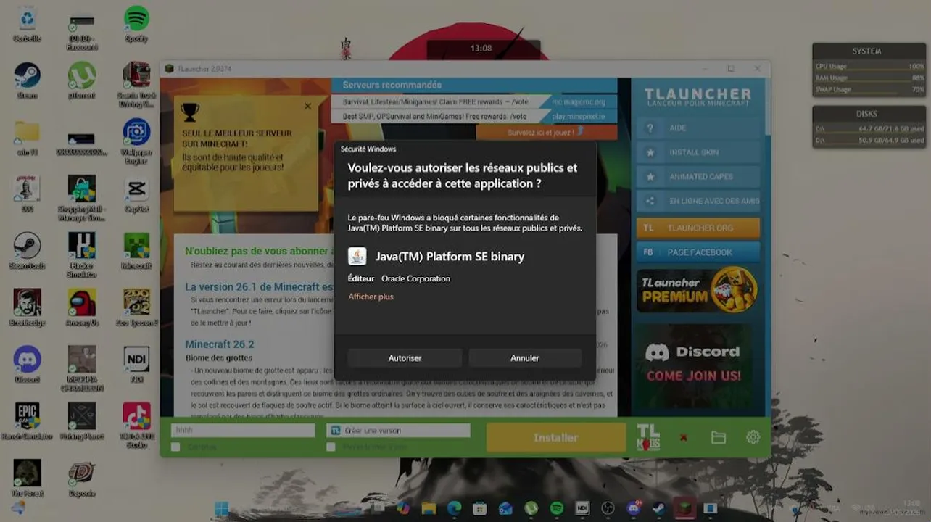Viewport: 931px width, 522px height.
Task: Select the Spotify desktop icon
Action: (136, 24)
